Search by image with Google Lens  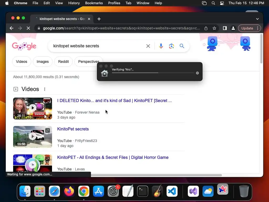pos(171,46)
